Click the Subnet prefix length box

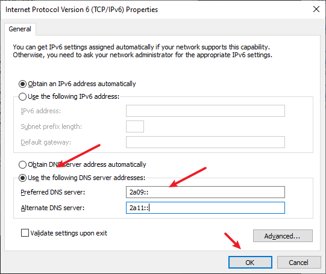click(x=135, y=126)
